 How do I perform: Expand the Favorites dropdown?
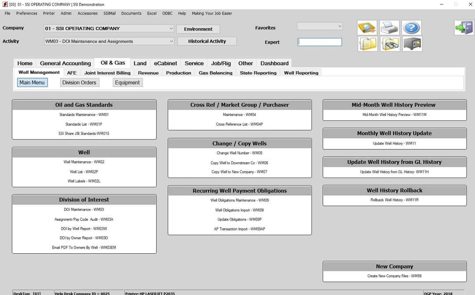[339, 26]
